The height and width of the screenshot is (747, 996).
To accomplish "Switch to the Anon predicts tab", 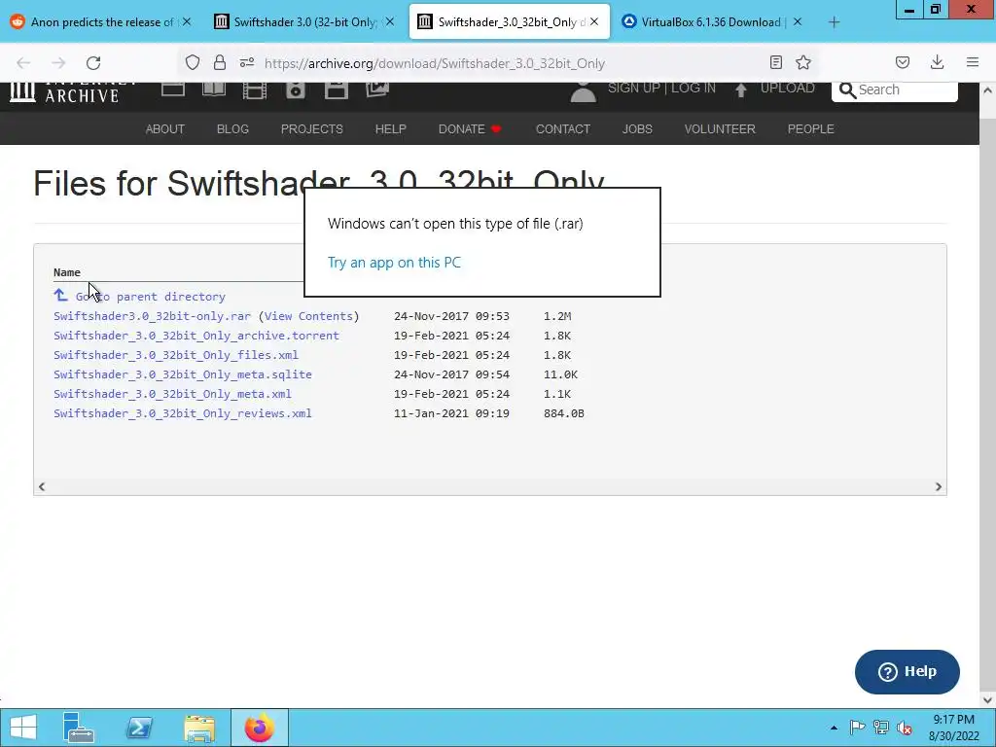I will [x=101, y=22].
